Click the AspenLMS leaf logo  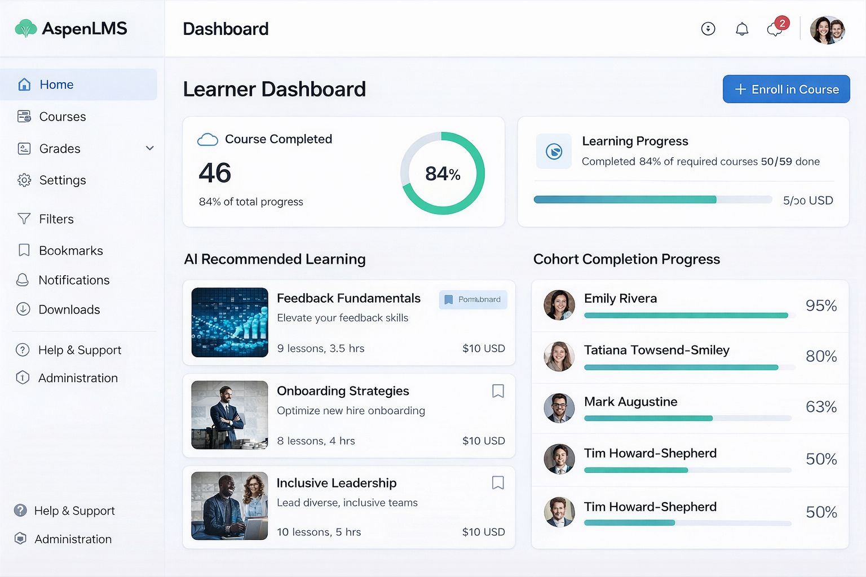(25, 28)
